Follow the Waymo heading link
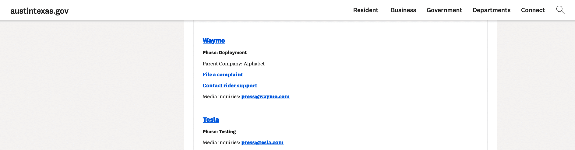The height and width of the screenshot is (150, 575). 214,40
